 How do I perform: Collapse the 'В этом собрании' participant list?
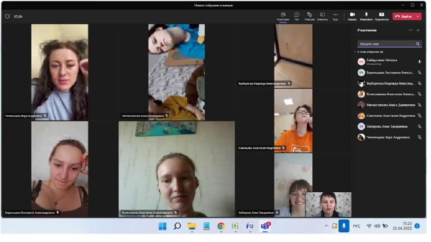click(356, 52)
